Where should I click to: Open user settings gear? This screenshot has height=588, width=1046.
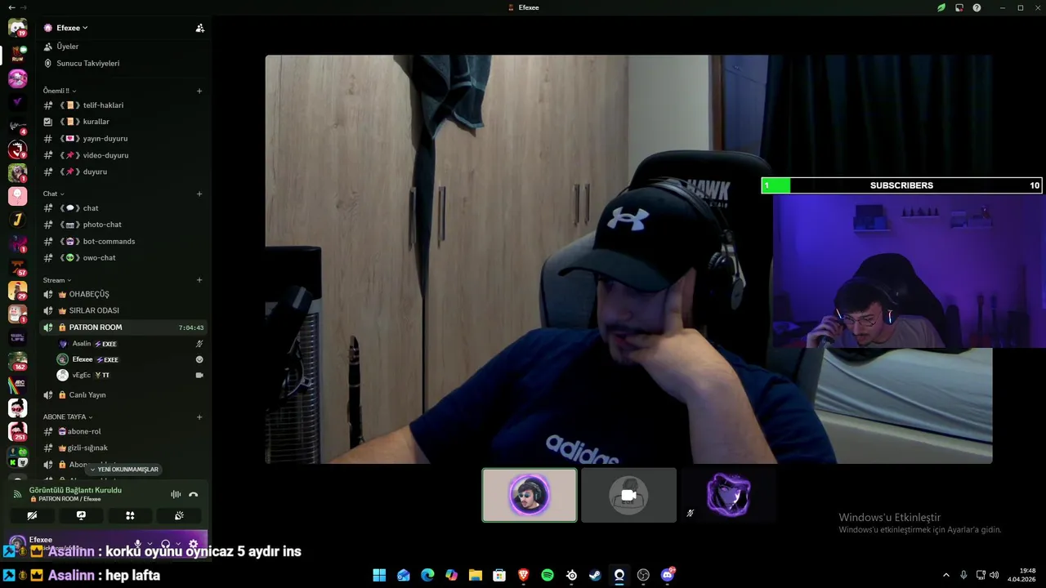(194, 543)
